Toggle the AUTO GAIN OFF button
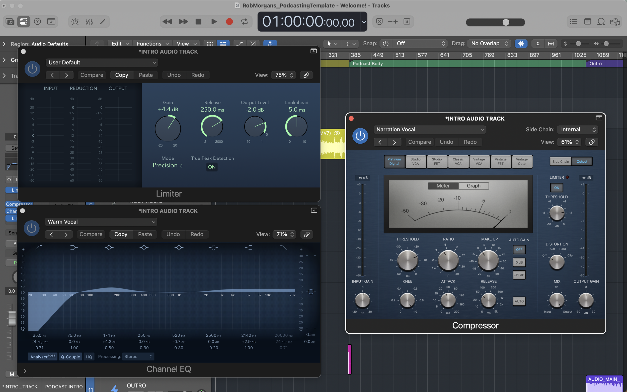 519,250
